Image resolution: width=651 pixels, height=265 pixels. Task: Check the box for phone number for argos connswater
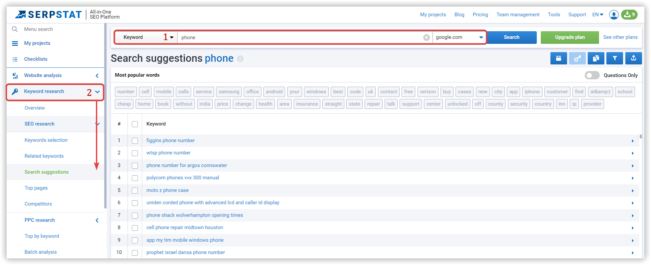click(135, 166)
